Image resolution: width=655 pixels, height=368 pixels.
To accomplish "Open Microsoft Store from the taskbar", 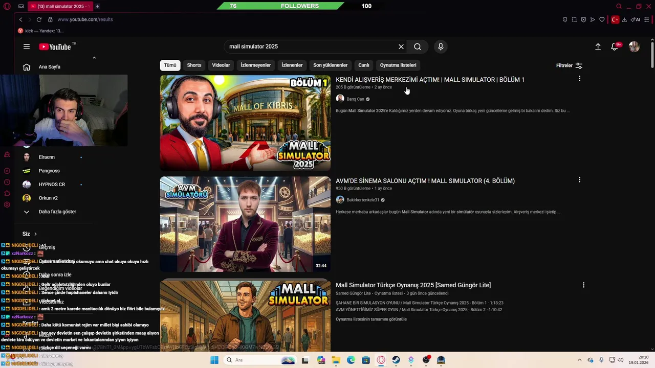I will [366, 360].
